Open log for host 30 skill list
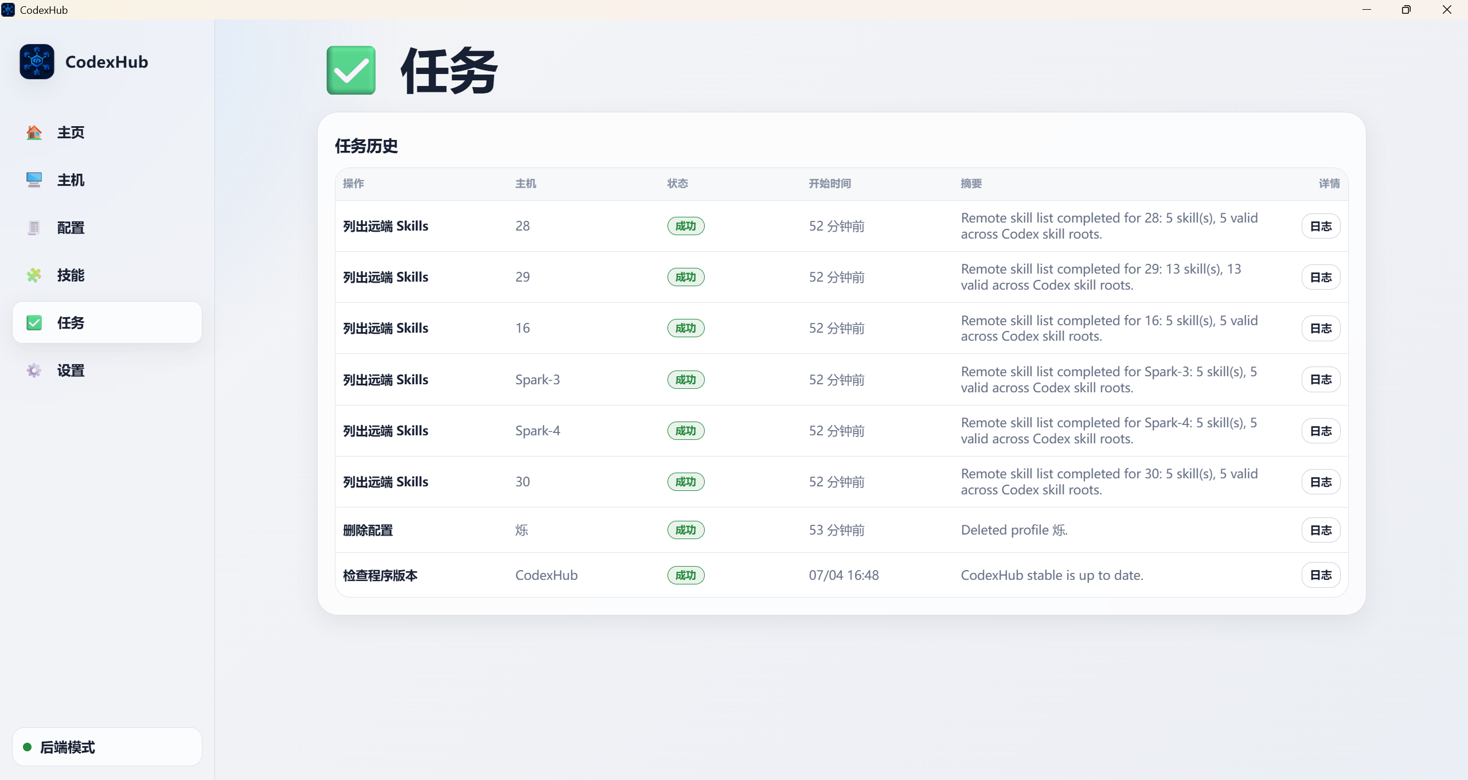 (1321, 482)
